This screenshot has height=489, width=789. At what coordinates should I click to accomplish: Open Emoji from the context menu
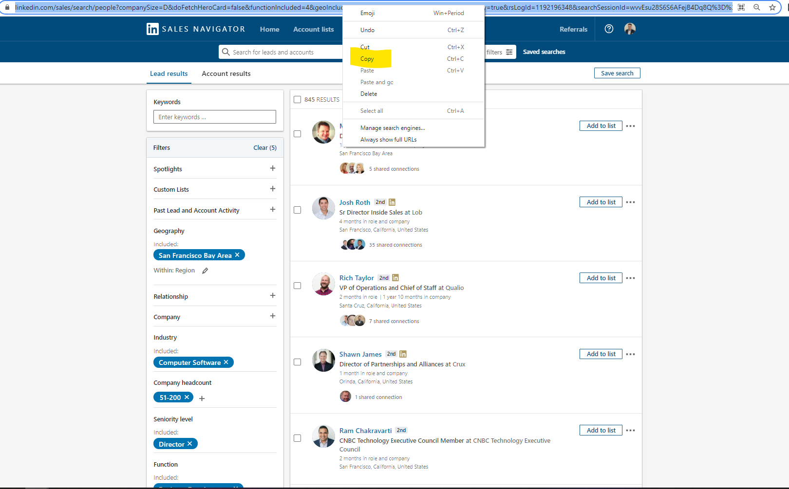(x=413, y=13)
